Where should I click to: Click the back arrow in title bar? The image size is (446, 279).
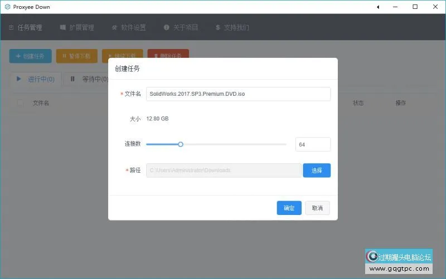coord(379,7)
